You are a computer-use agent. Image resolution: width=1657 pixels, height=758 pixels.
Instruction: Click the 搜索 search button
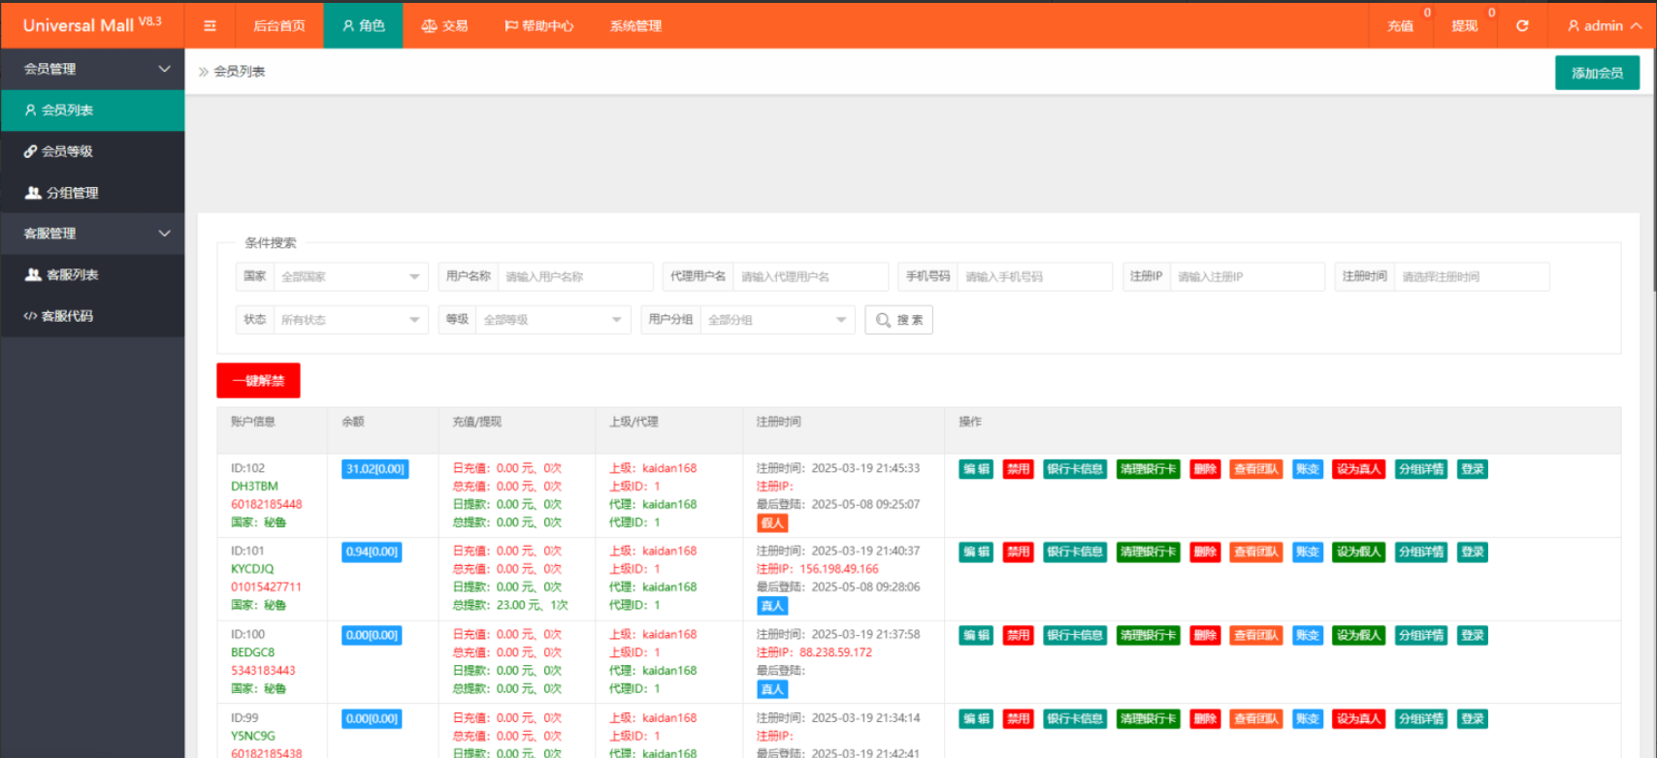[x=898, y=320]
